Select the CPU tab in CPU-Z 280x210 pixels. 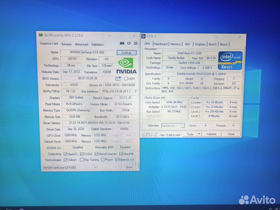coord(147,44)
